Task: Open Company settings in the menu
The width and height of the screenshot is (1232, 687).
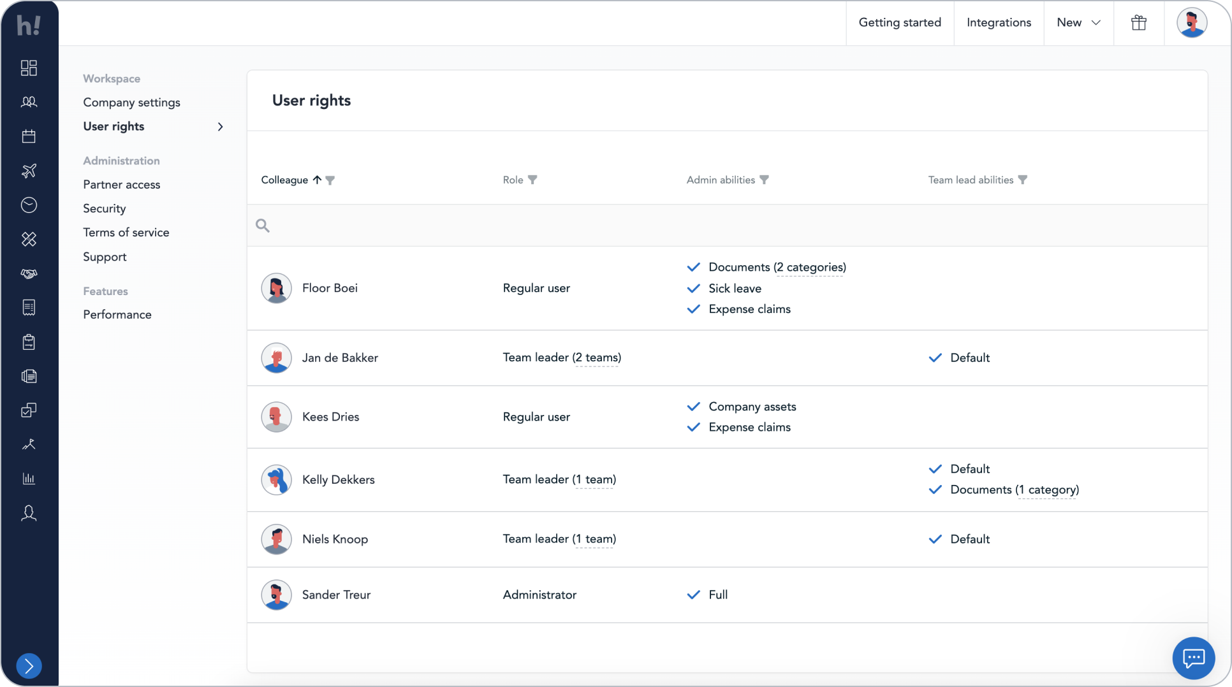Action: click(x=131, y=103)
